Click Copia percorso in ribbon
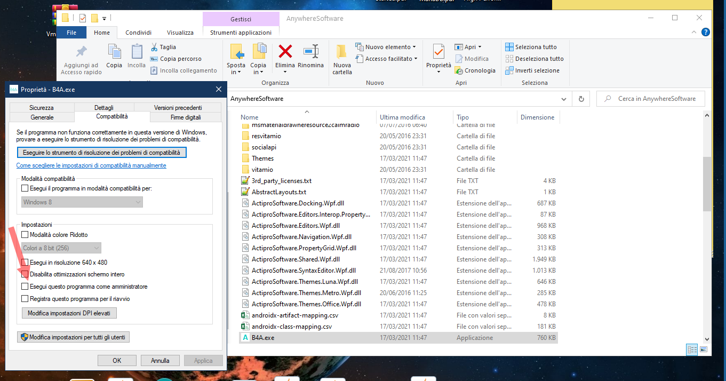726x381 pixels. (176, 59)
